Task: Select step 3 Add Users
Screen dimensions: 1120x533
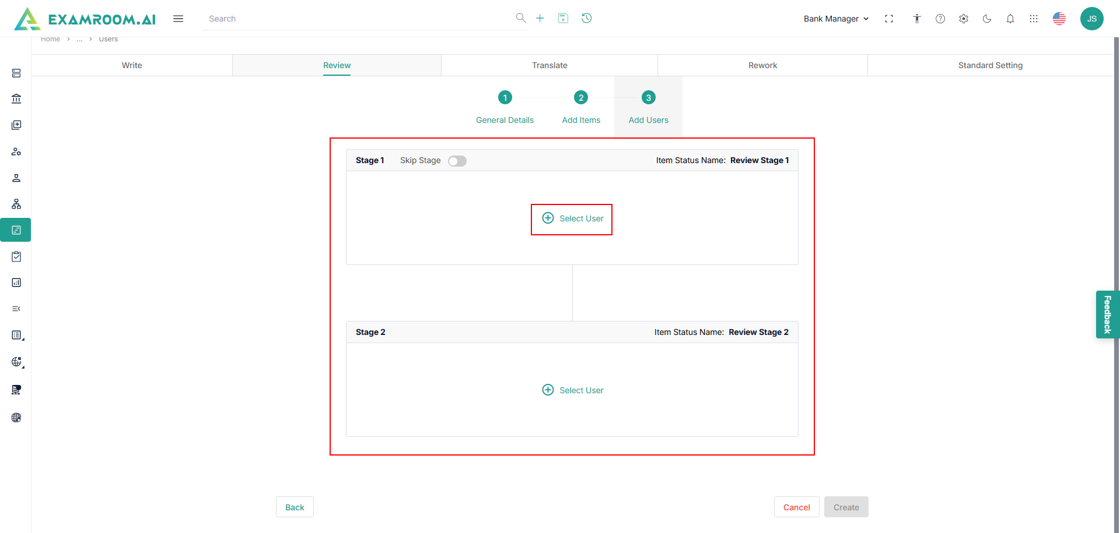Action: (x=649, y=108)
